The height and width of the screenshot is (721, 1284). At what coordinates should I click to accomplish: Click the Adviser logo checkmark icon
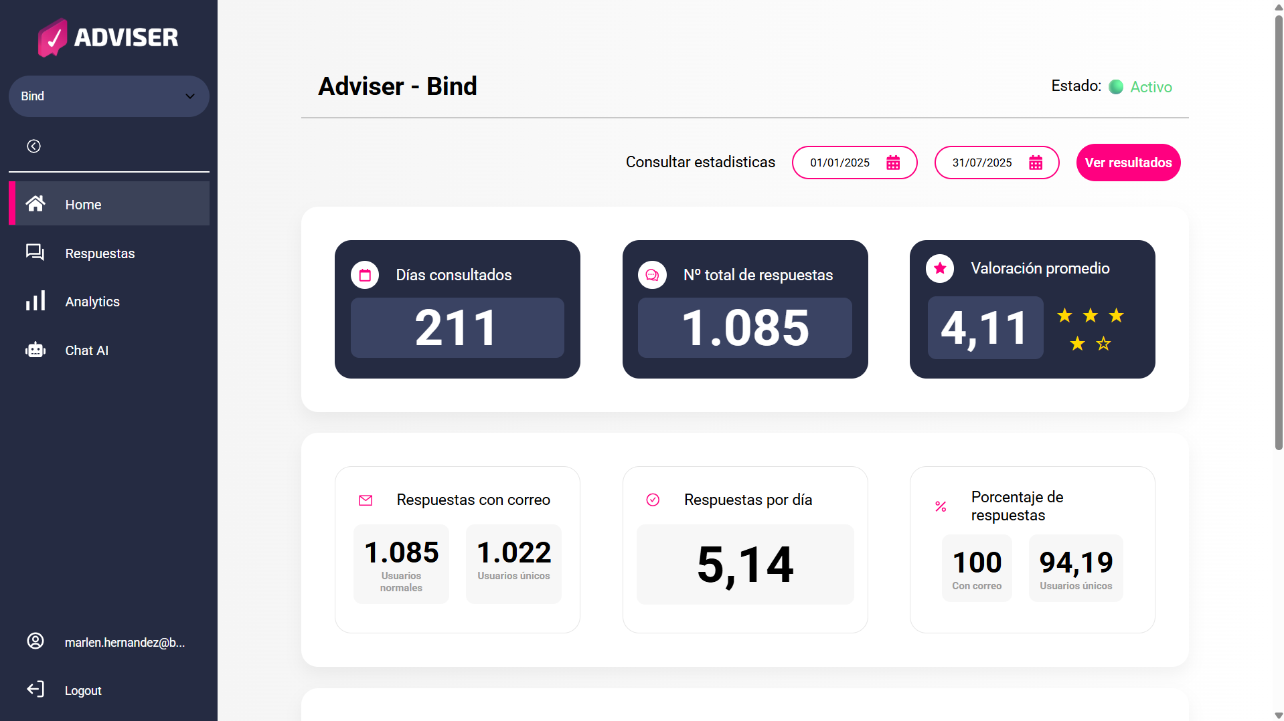(53, 37)
